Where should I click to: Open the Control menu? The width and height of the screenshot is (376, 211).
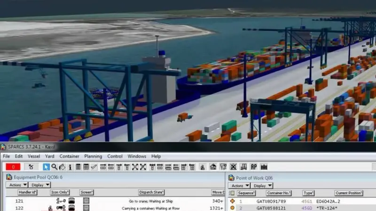(115, 156)
